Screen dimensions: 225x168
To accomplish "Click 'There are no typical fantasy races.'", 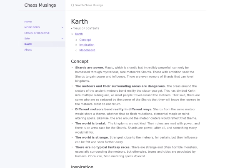I will pos(103,147).
